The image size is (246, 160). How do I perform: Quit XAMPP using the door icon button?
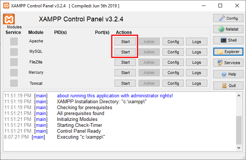click(228, 86)
